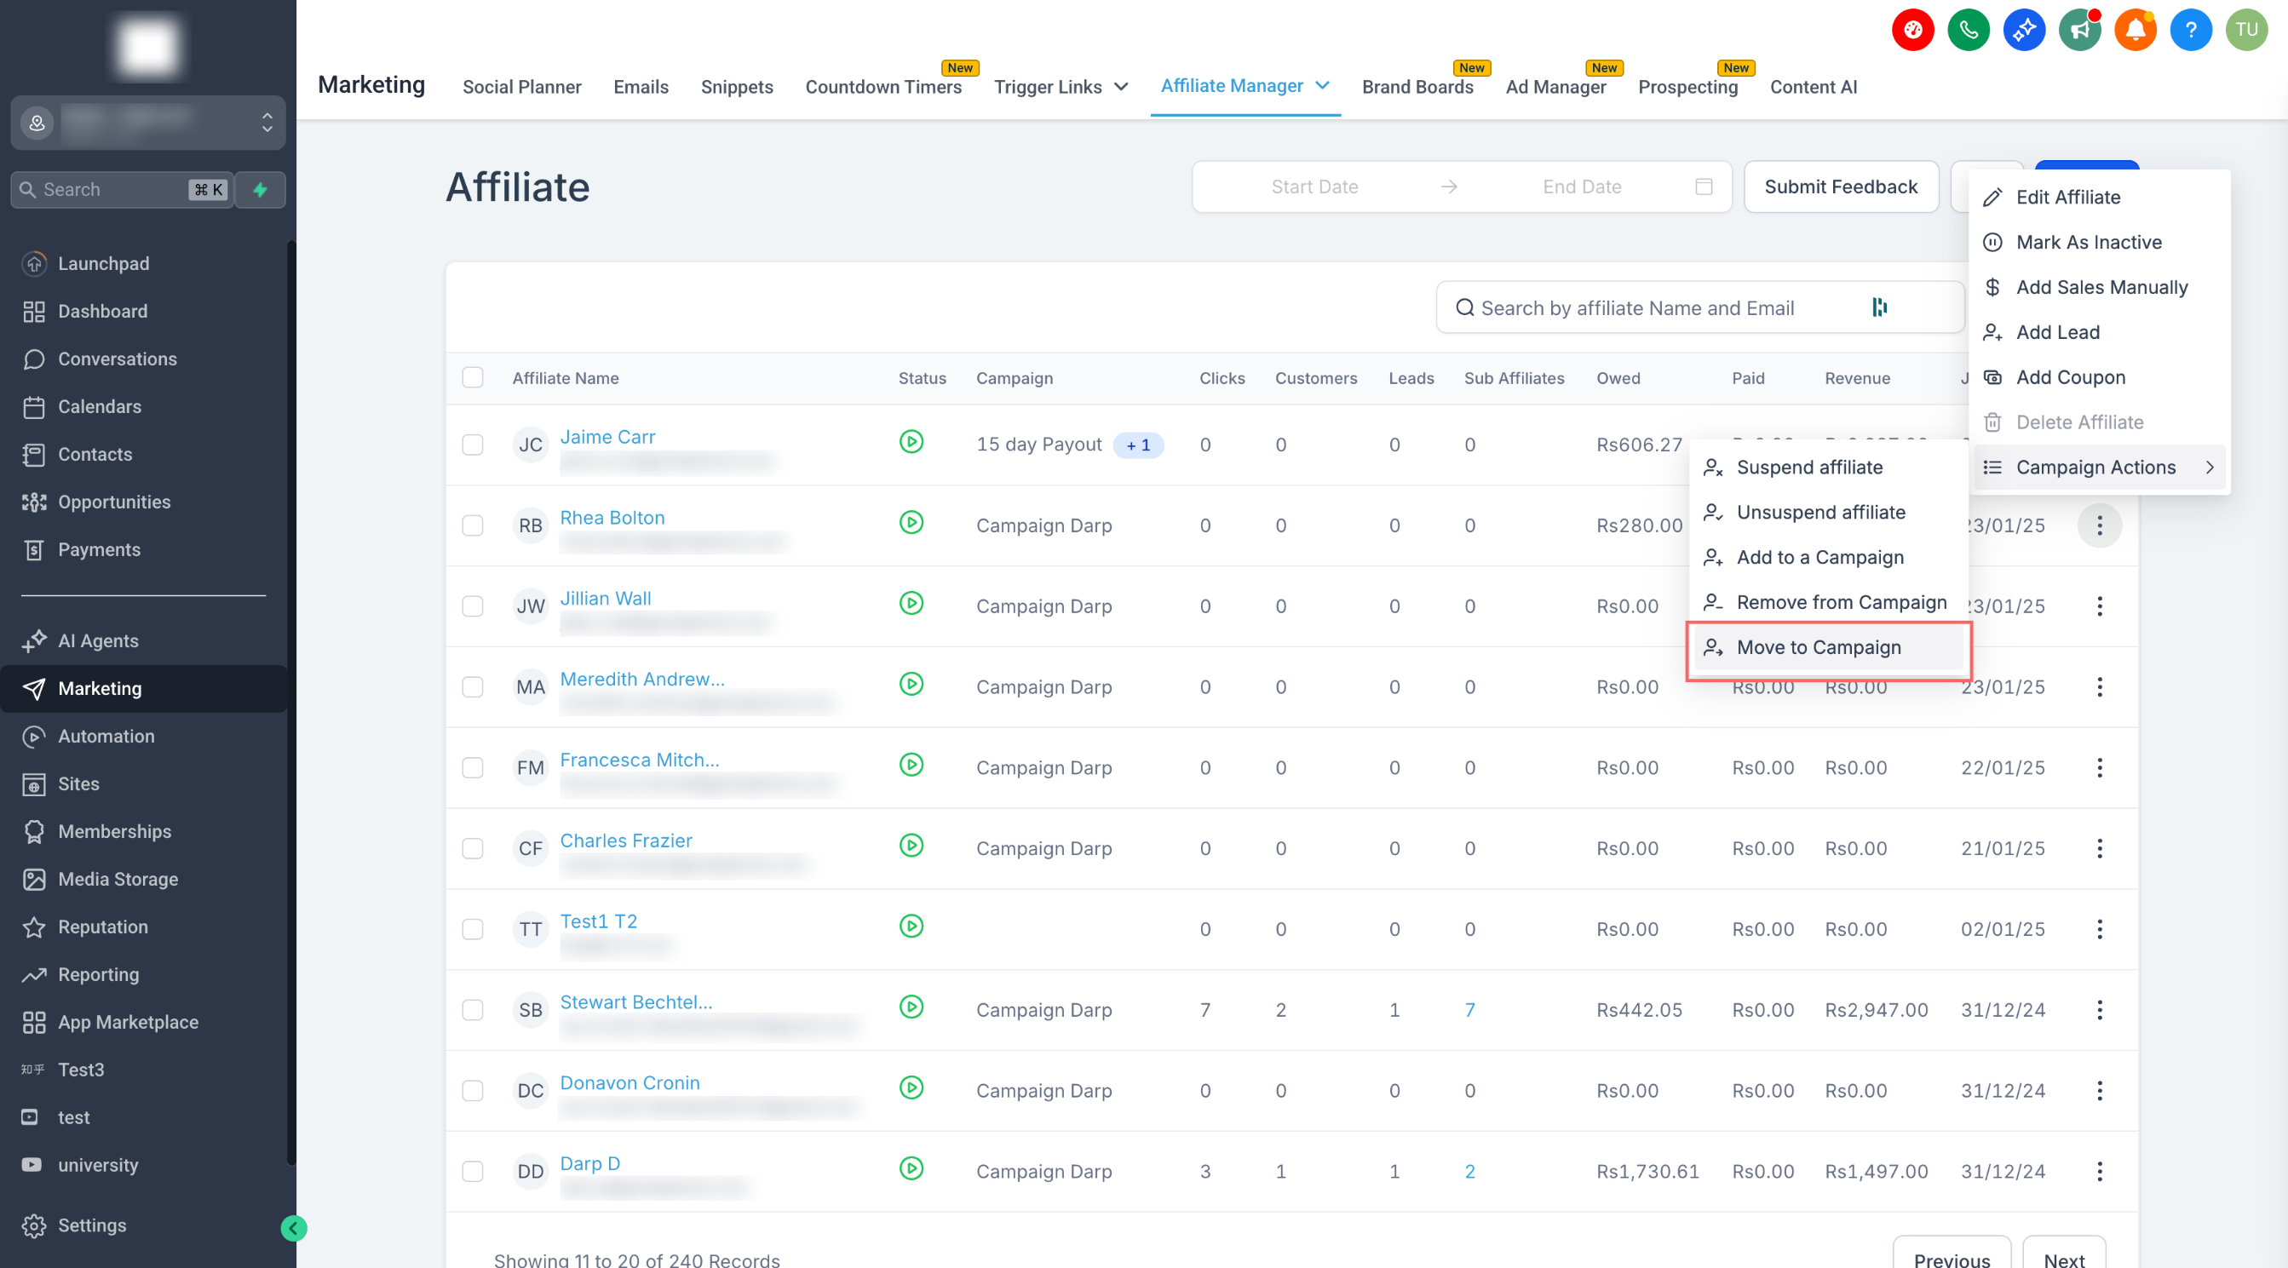Select Add Sales Manually menu item
The height and width of the screenshot is (1268, 2288).
tap(2101, 287)
